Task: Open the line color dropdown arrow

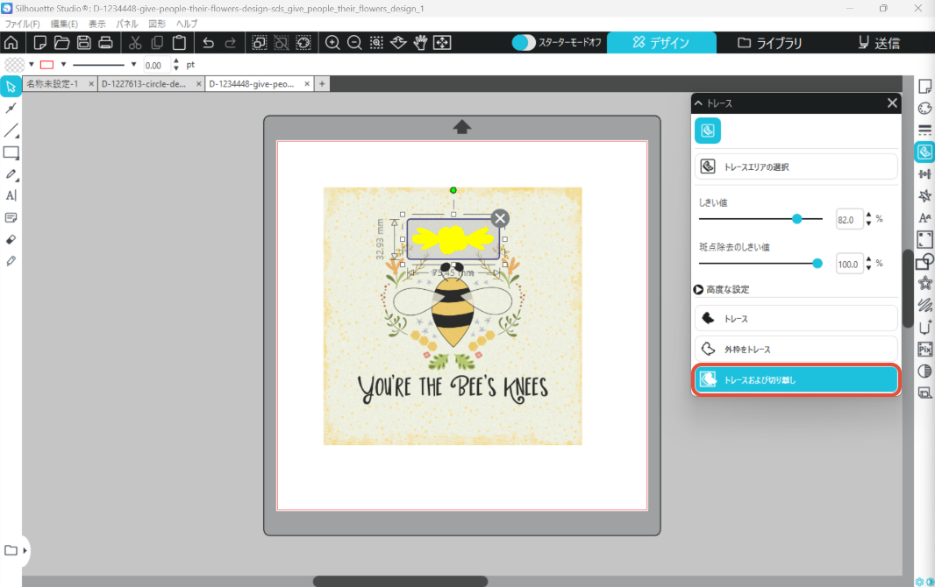Action: click(x=63, y=64)
